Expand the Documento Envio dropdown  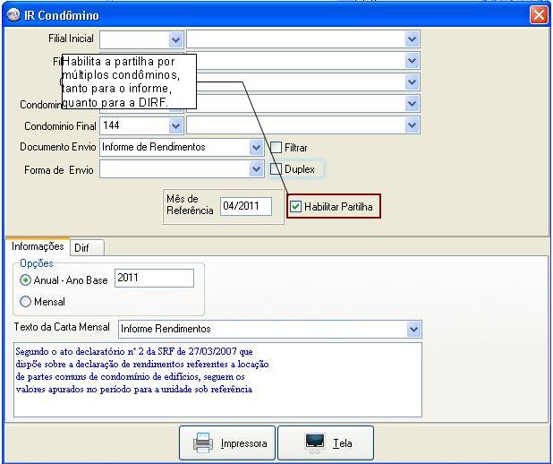(x=256, y=147)
